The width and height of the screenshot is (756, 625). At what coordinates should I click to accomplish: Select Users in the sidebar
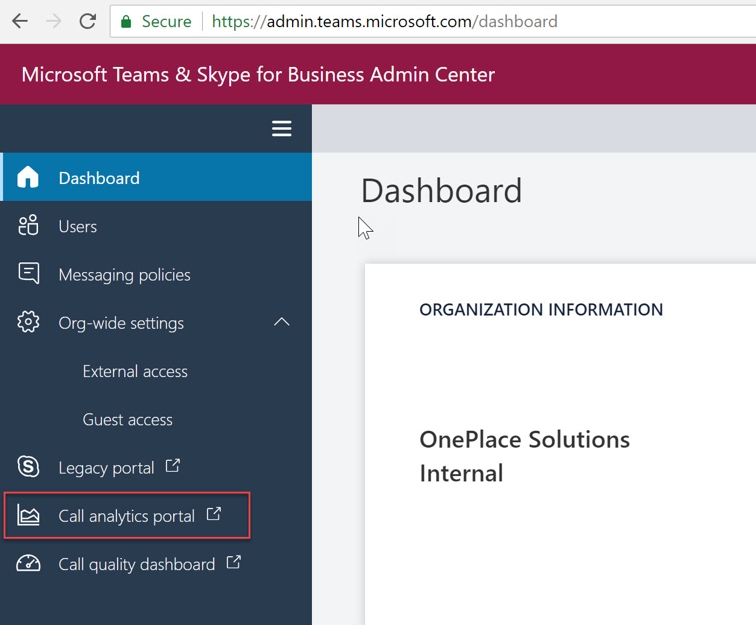[78, 227]
